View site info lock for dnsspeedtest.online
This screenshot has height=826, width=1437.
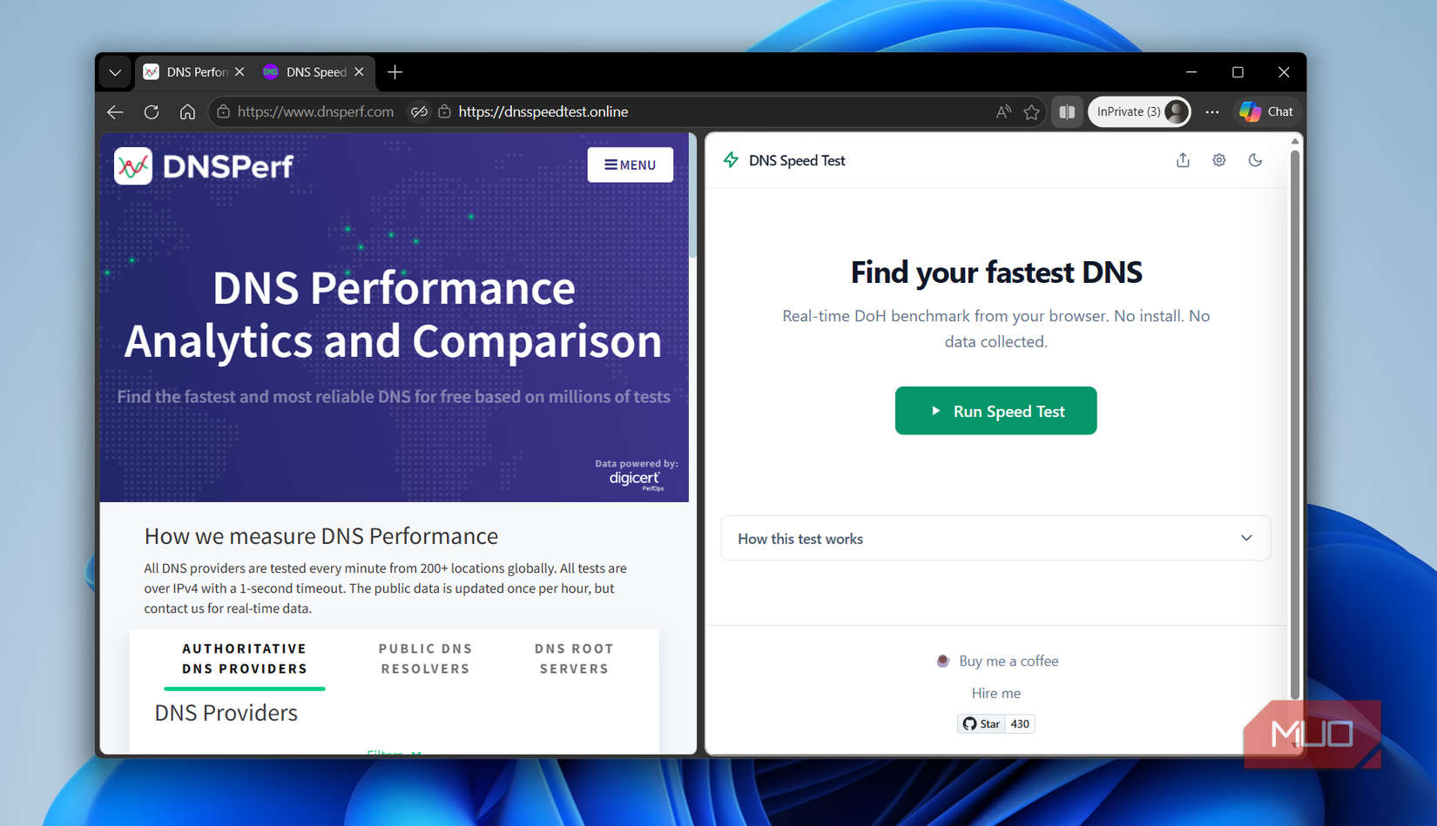(444, 111)
